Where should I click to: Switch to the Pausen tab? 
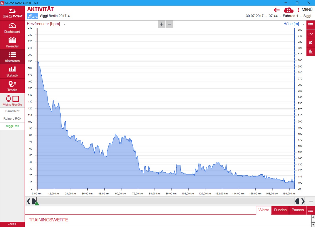[298, 210]
